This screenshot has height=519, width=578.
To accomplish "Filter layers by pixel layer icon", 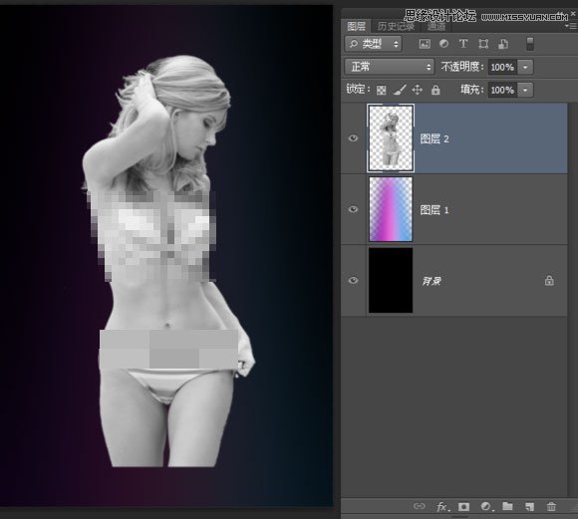I will pyautogui.click(x=425, y=44).
